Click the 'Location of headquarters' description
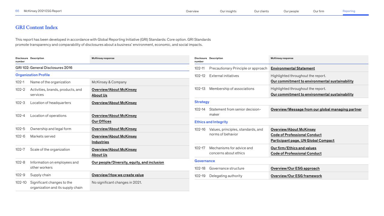This screenshot has height=216, width=384. (51, 103)
